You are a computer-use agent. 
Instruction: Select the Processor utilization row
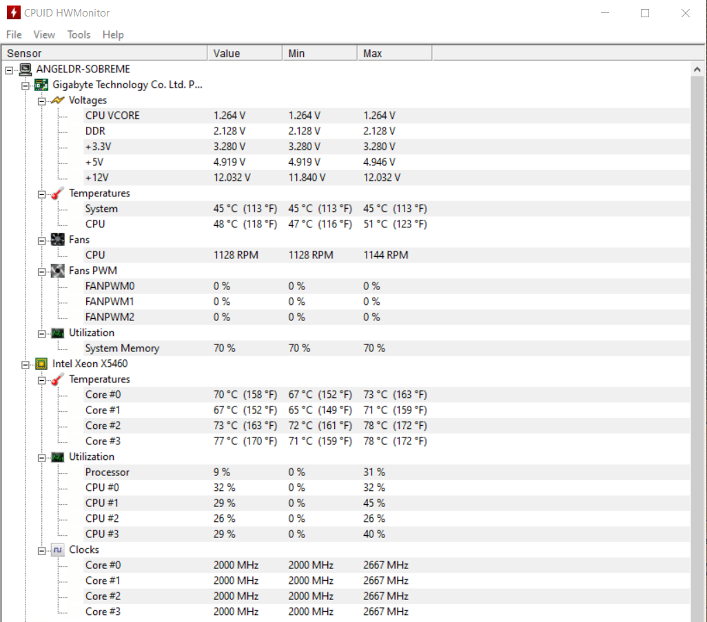(387, 473)
